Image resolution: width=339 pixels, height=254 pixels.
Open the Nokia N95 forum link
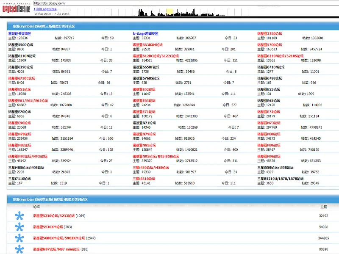156,156
